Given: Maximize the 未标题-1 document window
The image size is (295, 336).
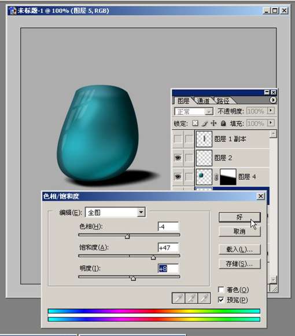Looking at the screenshot, I should 275,10.
